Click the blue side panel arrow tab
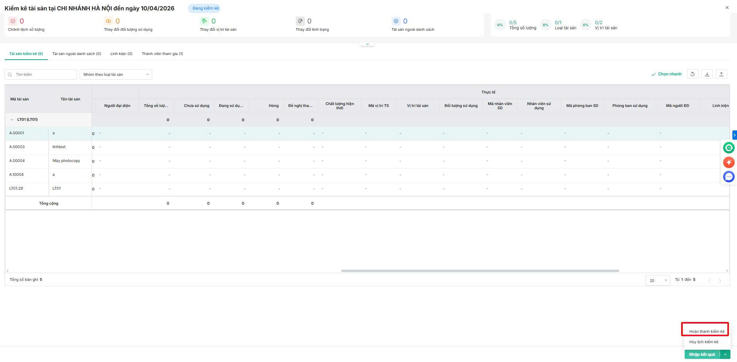737x362 pixels. [734, 135]
